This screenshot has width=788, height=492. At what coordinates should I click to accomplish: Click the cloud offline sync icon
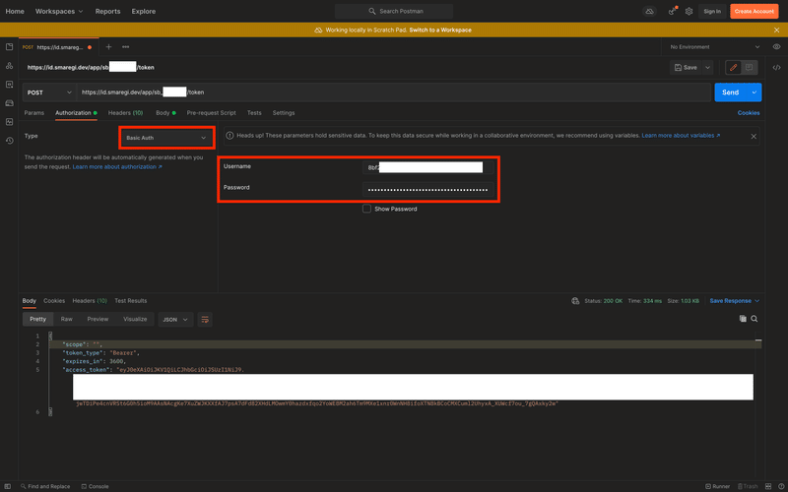(650, 11)
